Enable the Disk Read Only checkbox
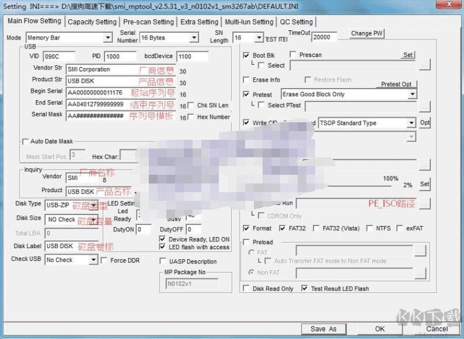The height and width of the screenshot is (339, 464). (246, 288)
